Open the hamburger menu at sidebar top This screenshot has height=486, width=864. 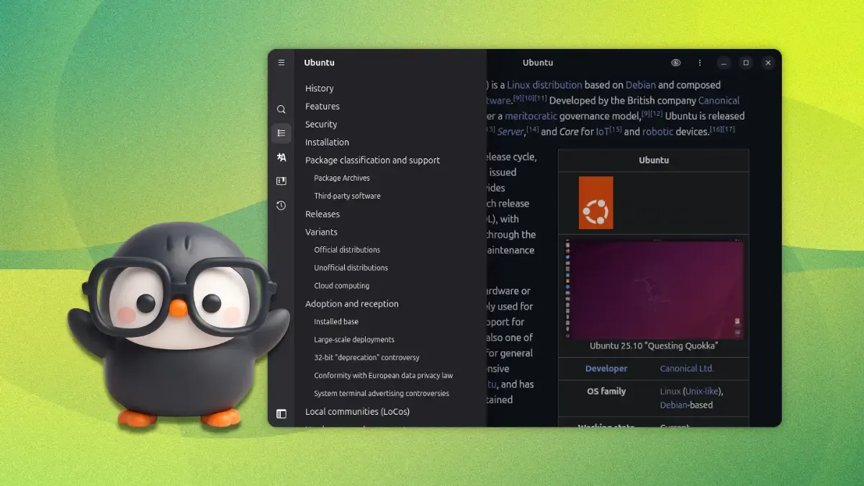(x=281, y=62)
